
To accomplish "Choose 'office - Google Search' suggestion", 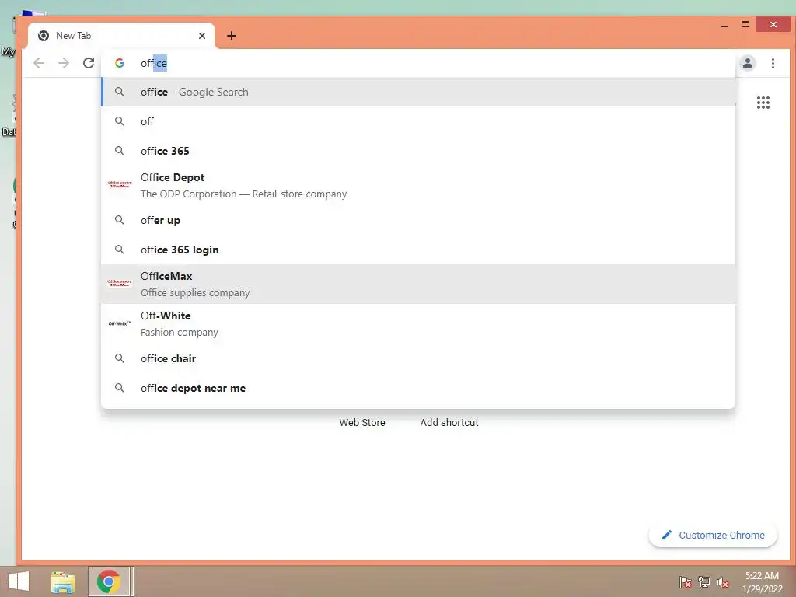I will coord(418,92).
